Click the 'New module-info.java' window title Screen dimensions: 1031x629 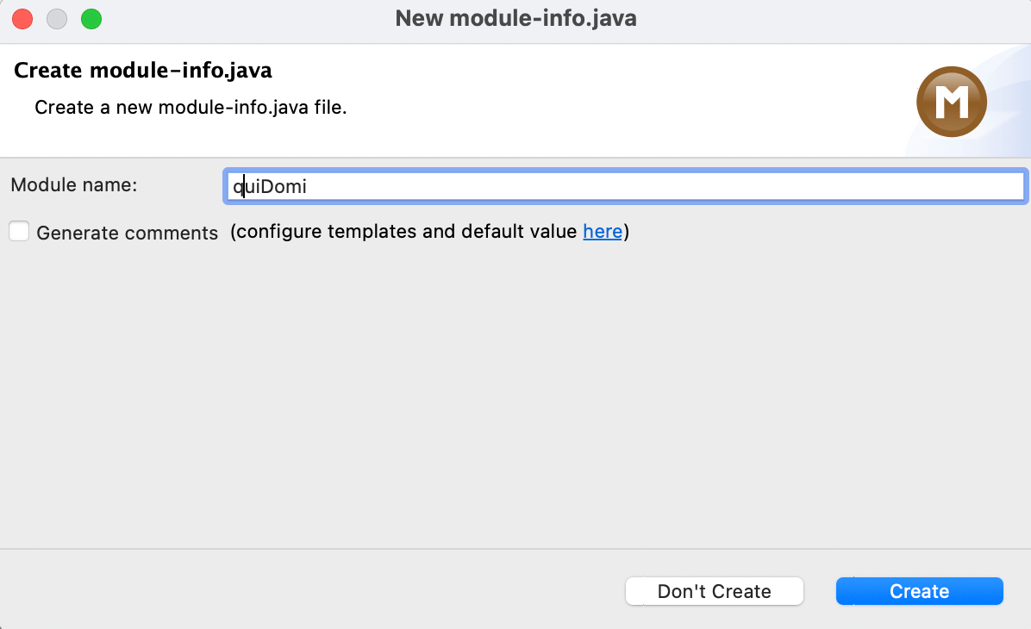515,18
